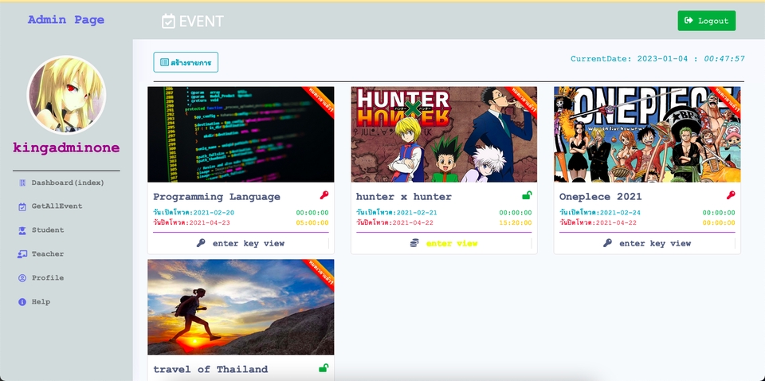The image size is (765, 381).
Task: Click the Profile sidebar icon
Action: pos(22,278)
